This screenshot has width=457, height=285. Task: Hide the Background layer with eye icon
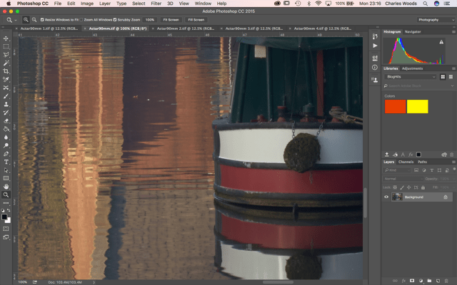(387, 197)
